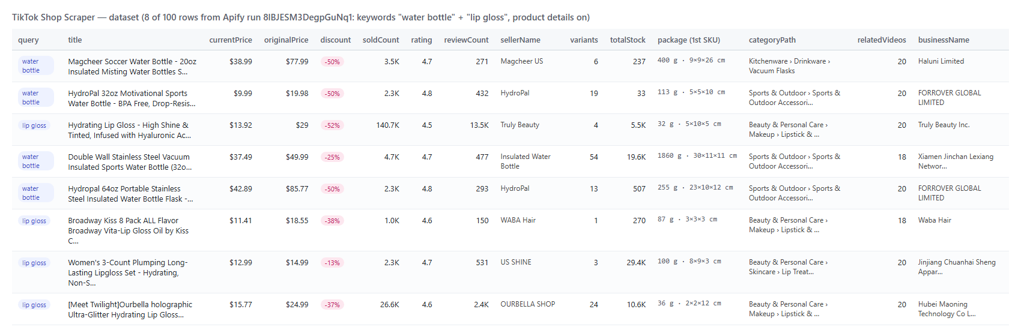This screenshot has height=336, width=1021.
Task: Click the discount column header
Action: [x=336, y=40]
